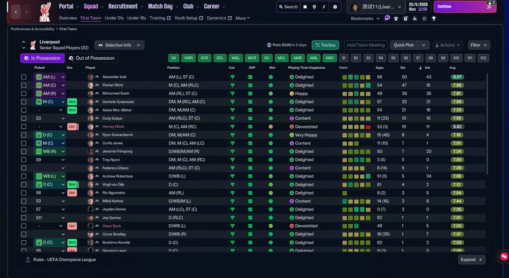
Task: Open the managers count icon on Continue
Action: click(x=491, y=3)
